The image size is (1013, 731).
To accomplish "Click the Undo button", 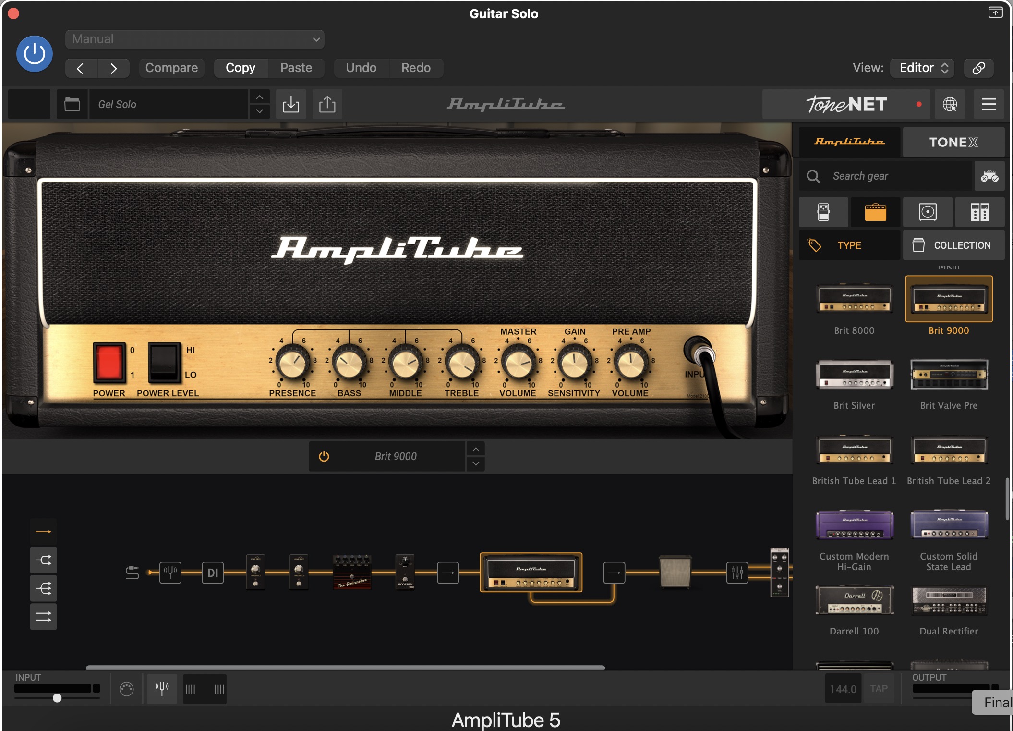I will [x=361, y=68].
